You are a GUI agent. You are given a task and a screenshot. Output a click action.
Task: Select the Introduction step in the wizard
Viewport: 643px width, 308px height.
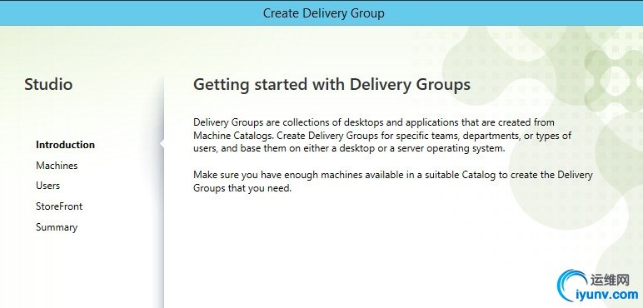pyautogui.click(x=65, y=145)
